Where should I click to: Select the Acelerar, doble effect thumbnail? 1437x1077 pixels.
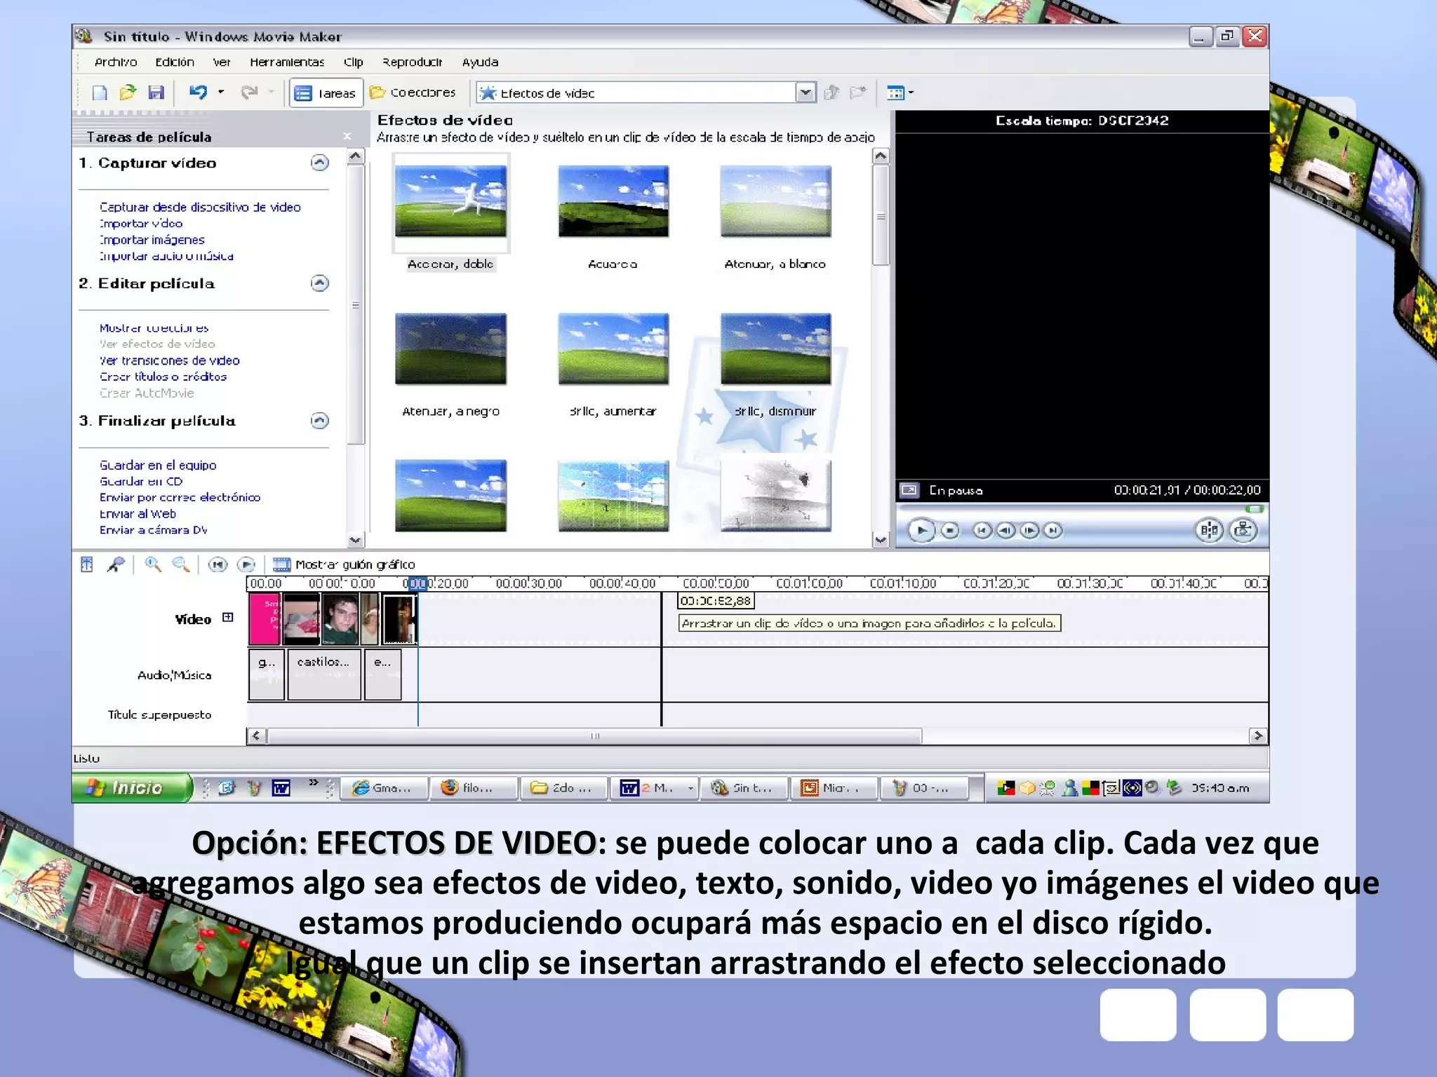click(x=450, y=202)
